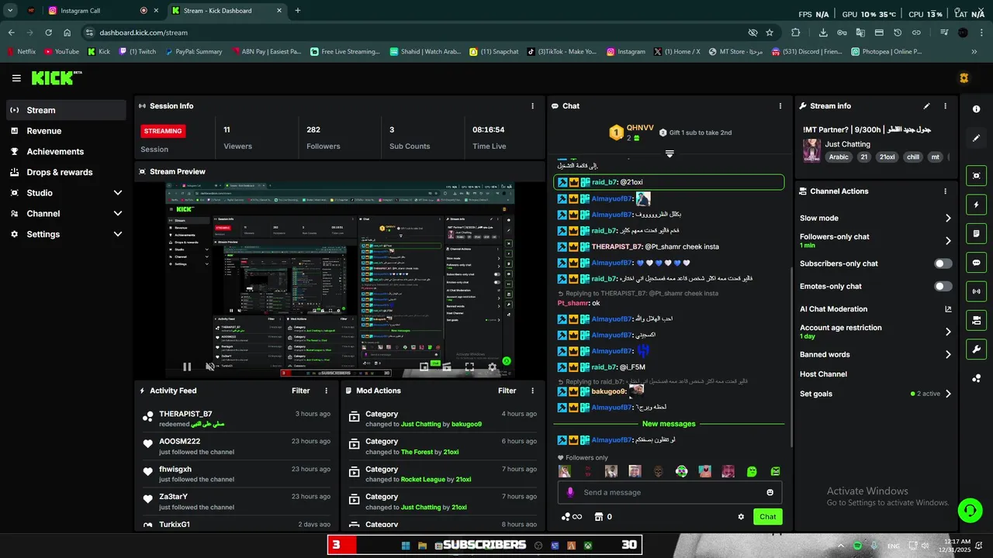This screenshot has width=993, height=558.
Task: Edit Stream info with the pencil icon
Action: tap(926, 106)
